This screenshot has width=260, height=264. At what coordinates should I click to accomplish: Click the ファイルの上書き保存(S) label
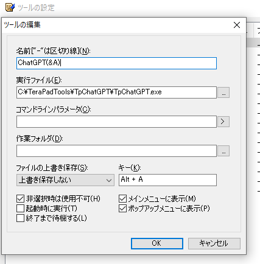click(x=52, y=168)
